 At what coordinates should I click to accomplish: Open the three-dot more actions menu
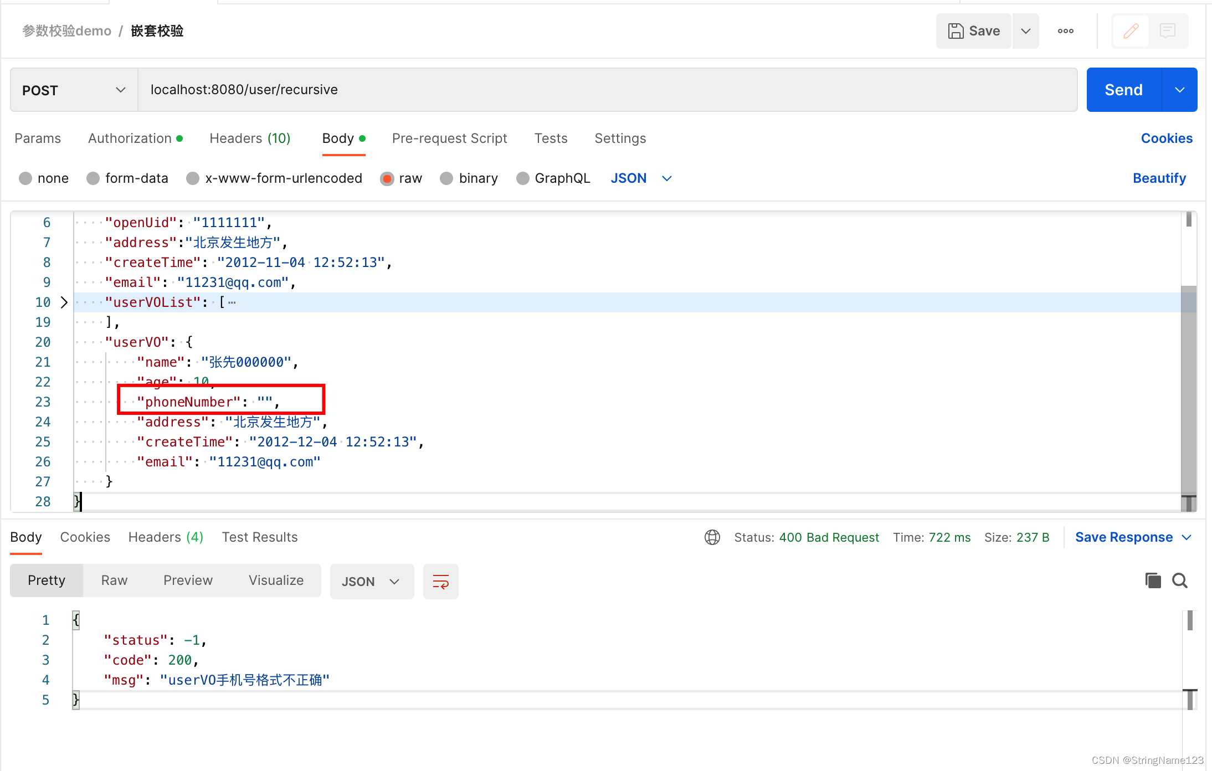coord(1065,31)
